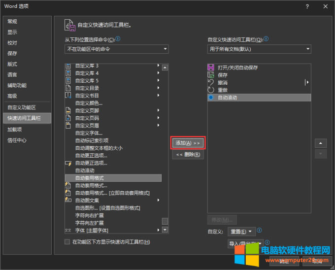Click the info icon beside 从下列位置选择命令

(x=118, y=38)
